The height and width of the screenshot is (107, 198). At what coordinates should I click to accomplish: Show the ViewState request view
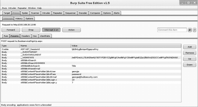click(45, 36)
